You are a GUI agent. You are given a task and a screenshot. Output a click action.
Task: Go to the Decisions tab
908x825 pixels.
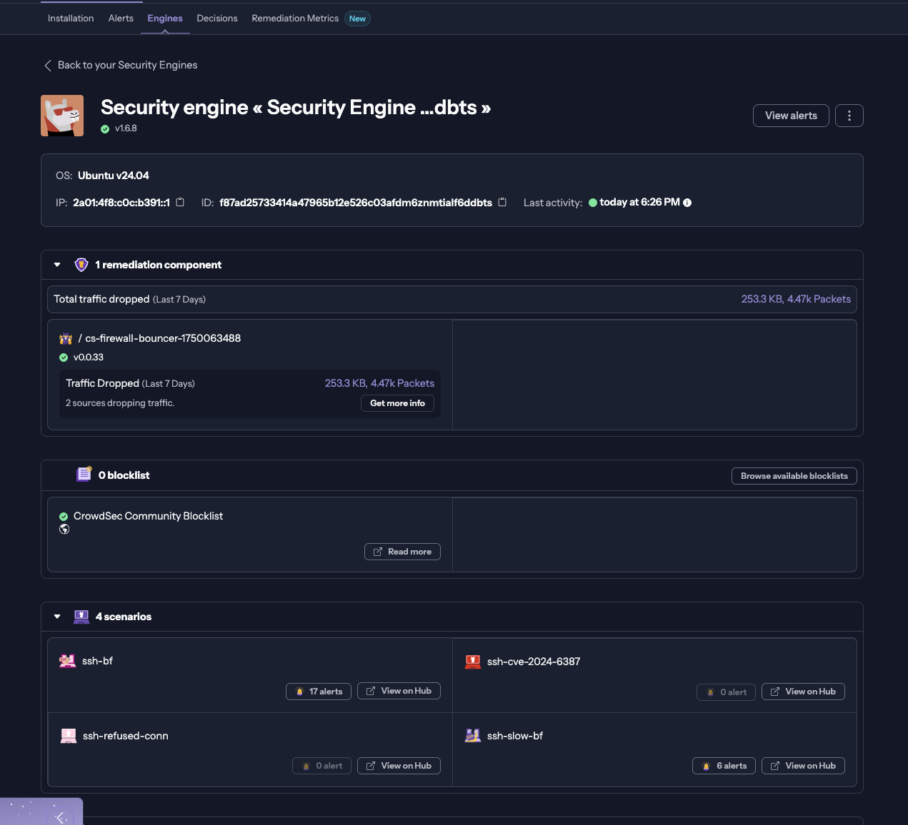[x=217, y=19]
